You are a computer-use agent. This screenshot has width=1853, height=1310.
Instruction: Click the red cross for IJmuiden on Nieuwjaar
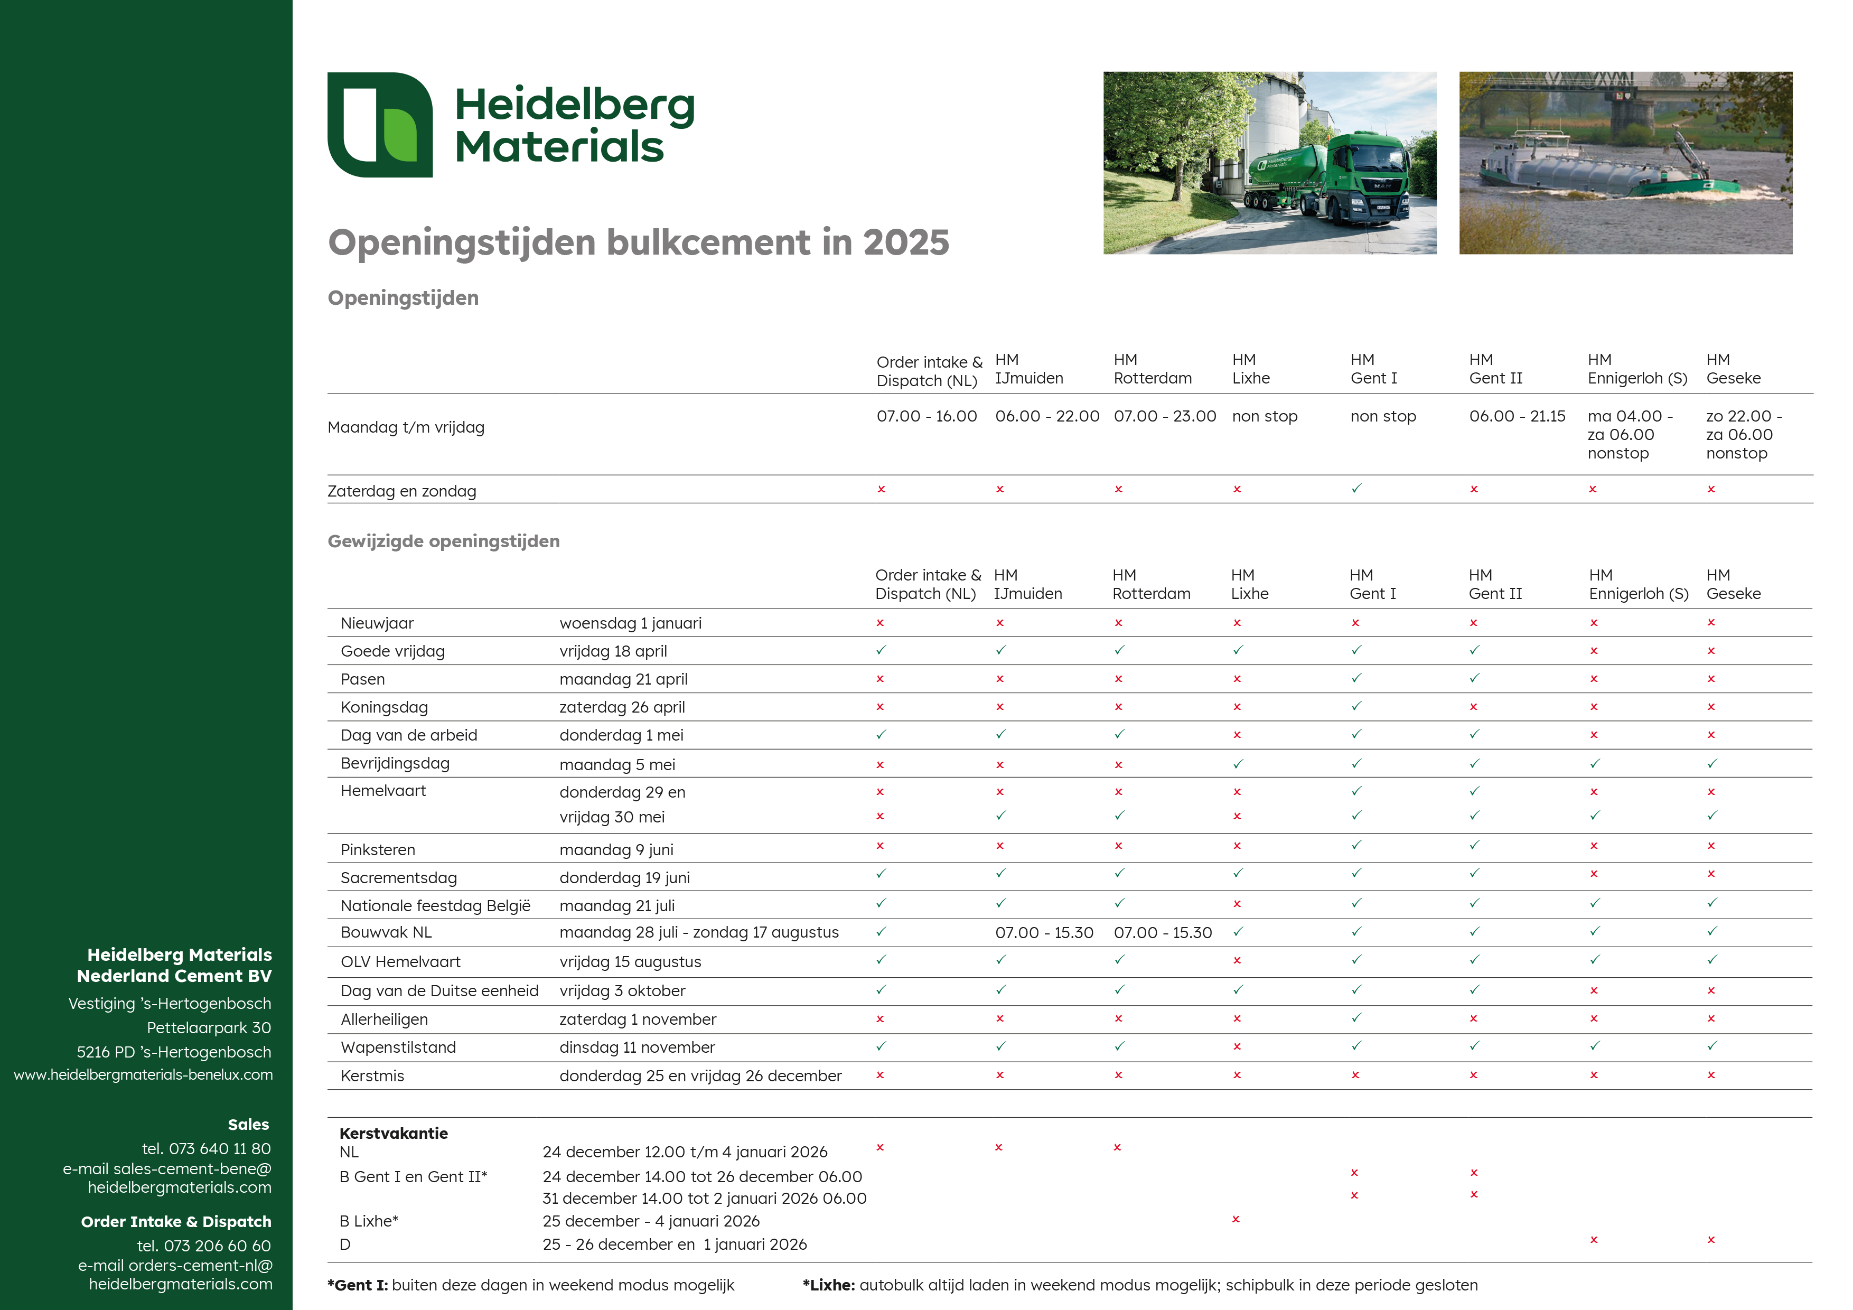tap(999, 623)
